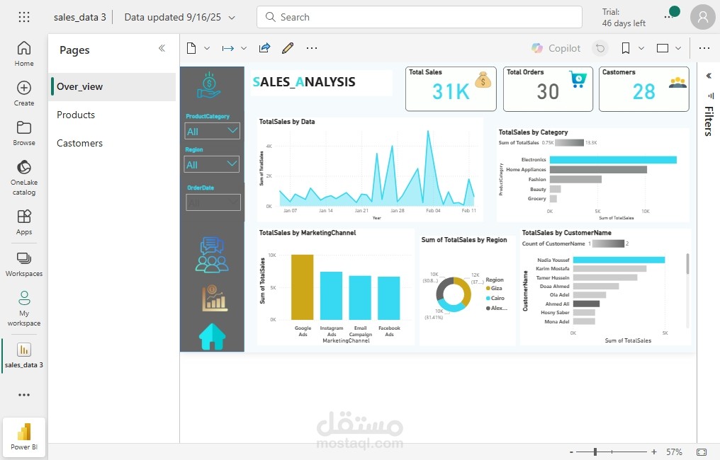Click the Share icon
This screenshot has height=460, width=720.
tap(264, 47)
